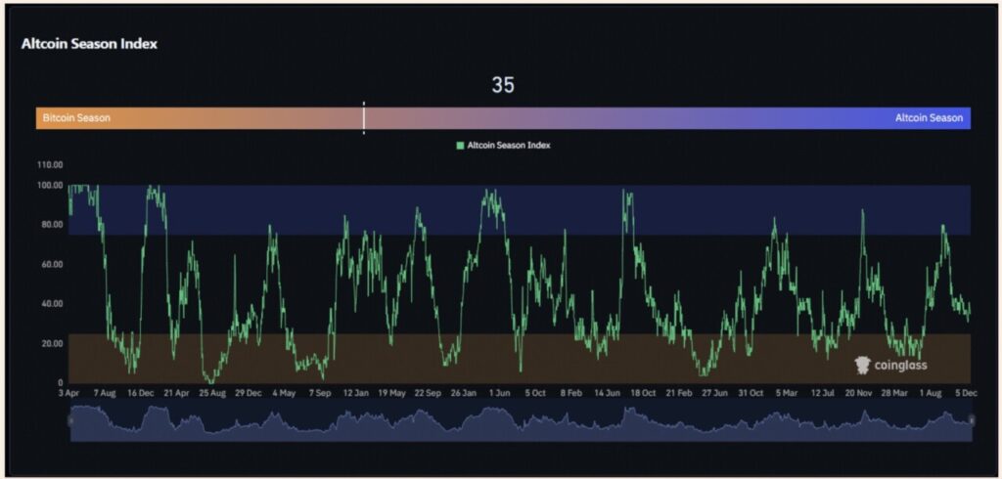This screenshot has width=1002, height=479.
Task: Click the 110.00 y-axis label
Action: click(50, 165)
